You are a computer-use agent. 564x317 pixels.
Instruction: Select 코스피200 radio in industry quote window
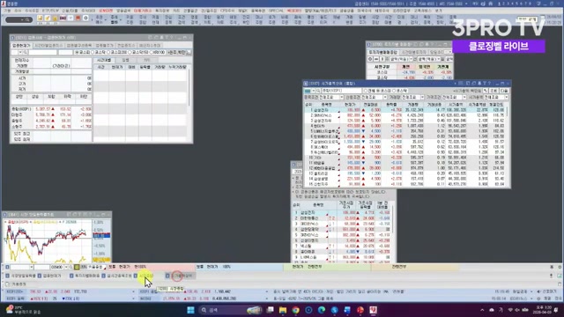109,53
